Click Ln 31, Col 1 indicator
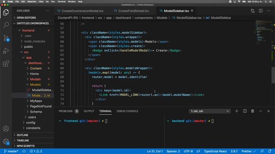This screenshot has height=154, width=275. [155, 151]
